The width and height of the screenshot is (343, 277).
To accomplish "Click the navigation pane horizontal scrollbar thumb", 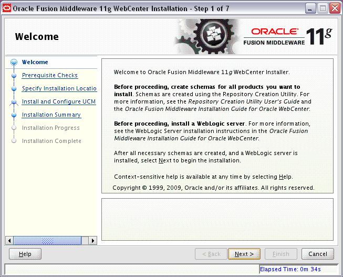I will tap(47, 241).
